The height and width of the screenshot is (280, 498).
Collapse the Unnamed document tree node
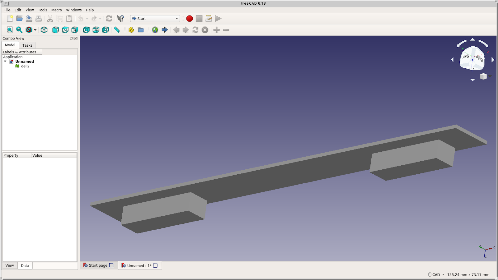coord(5,62)
